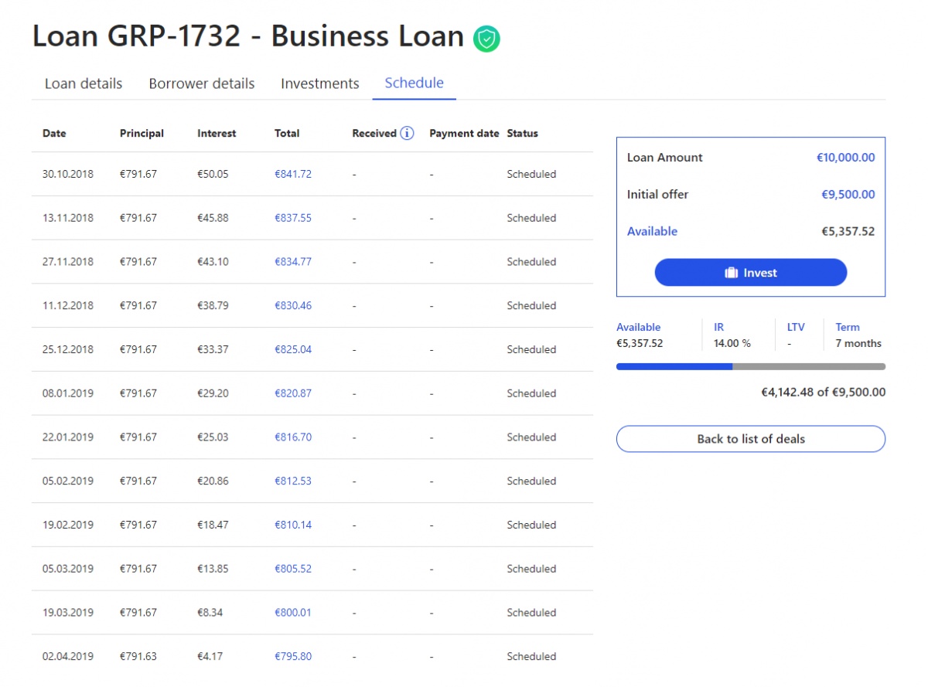
Task: Open the €825.04 total for 25.12.2018
Action: (x=293, y=349)
